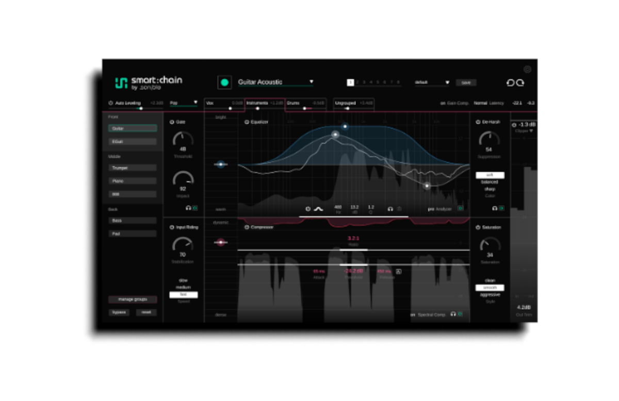Click the Out Trim 4.2dB value
This screenshot has height=401, width=619.
[524, 308]
